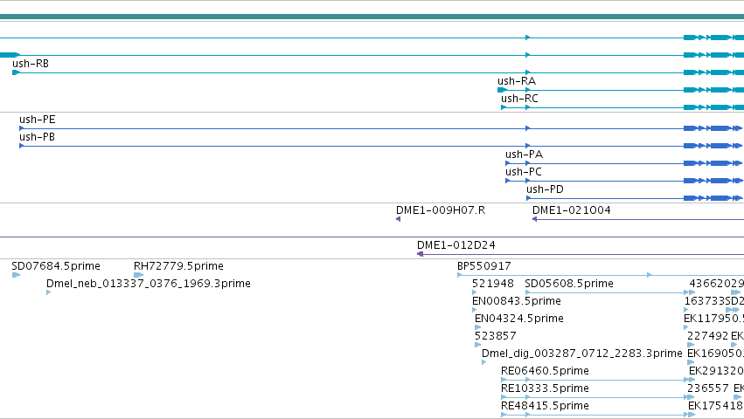Screen dimensions: 744x419
Task: Select the EN00843.5prime EST label
Action: pyautogui.click(x=516, y=301)
